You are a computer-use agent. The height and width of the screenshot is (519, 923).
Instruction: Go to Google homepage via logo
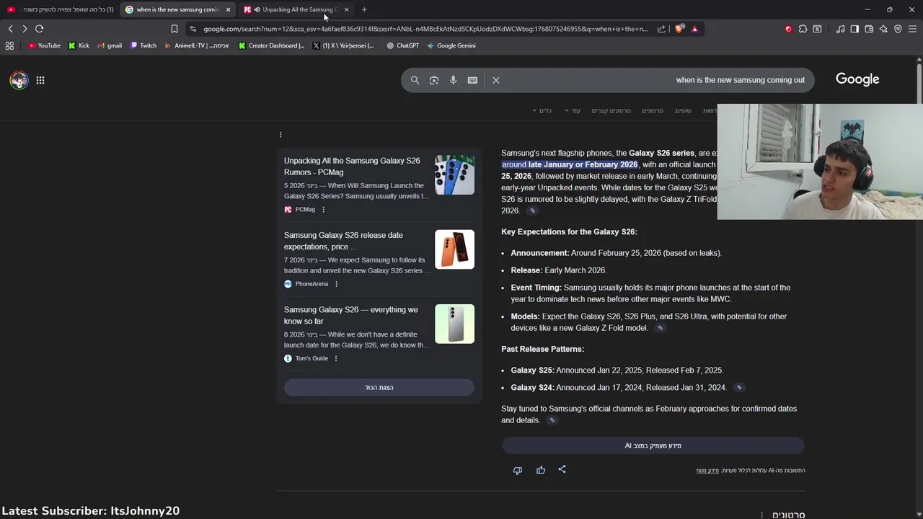click(x=857, y=79)
